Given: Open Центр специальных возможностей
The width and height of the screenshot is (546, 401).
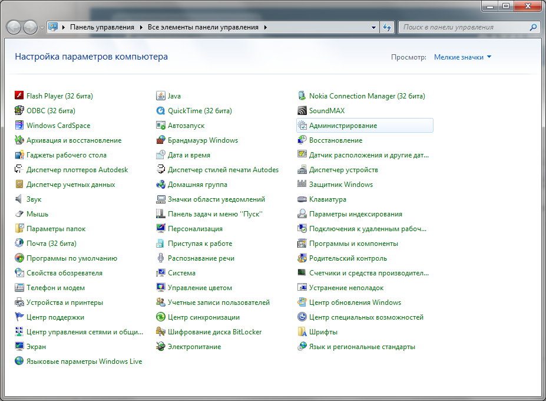Looking at the screenshot, I should pos(366,317).
